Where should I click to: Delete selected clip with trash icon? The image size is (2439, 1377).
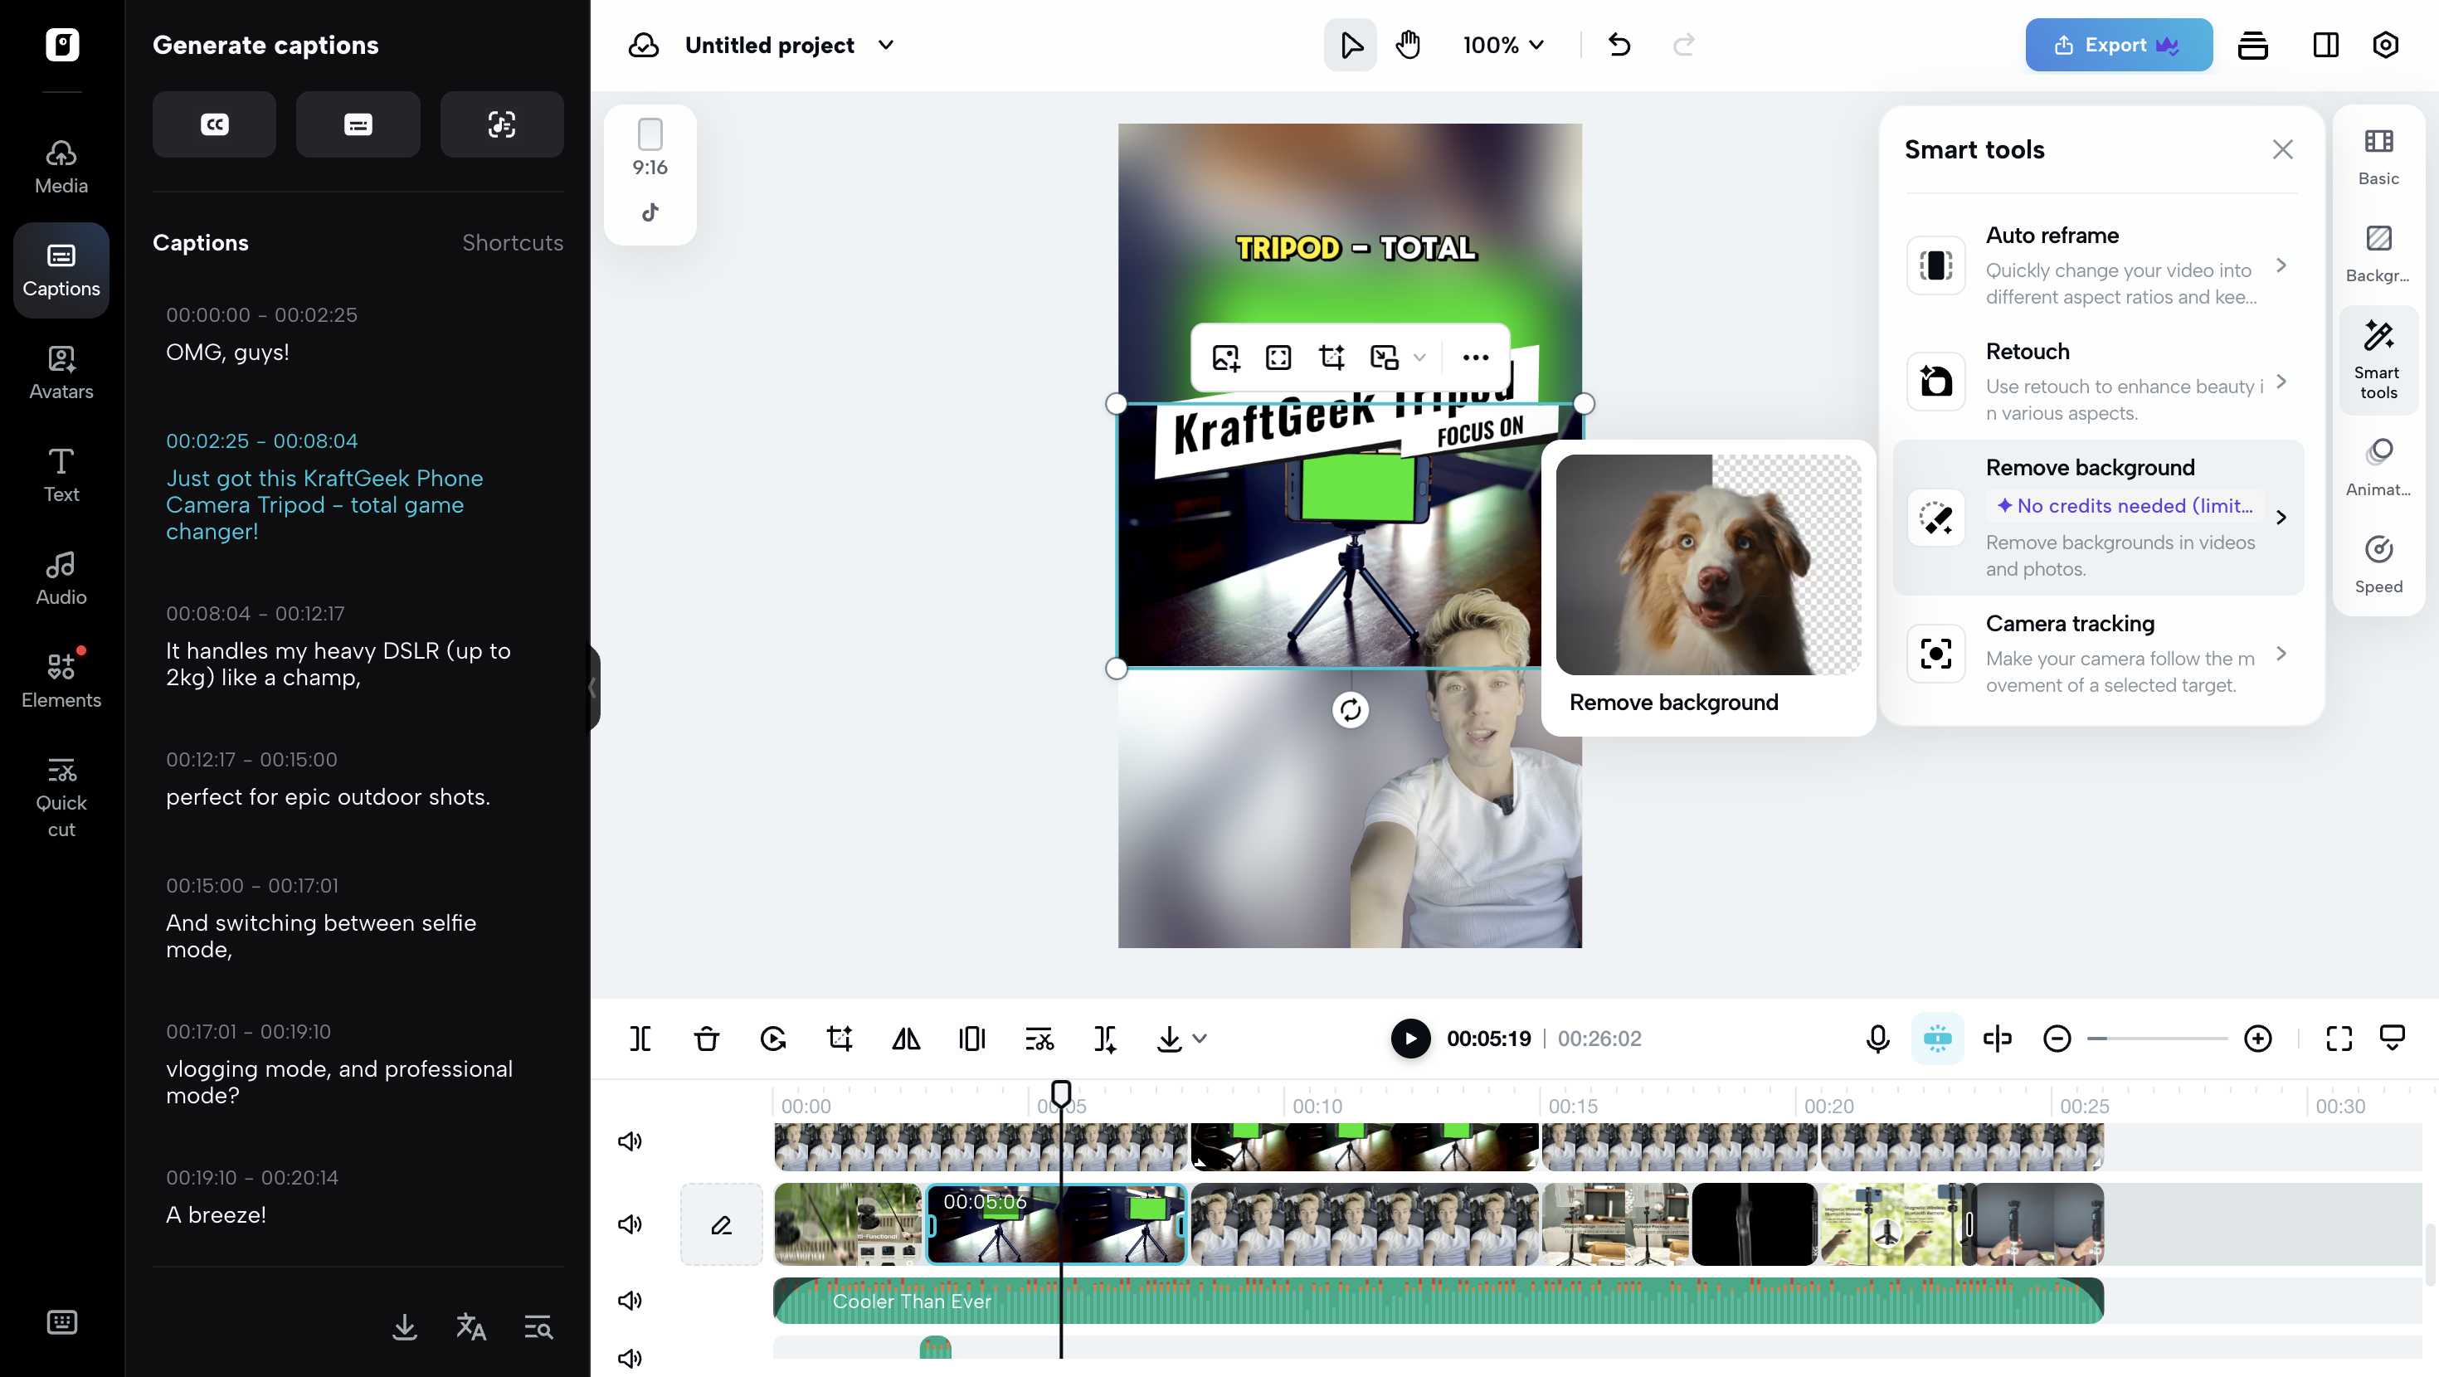pyautogui.click(x=706, y=1039)
